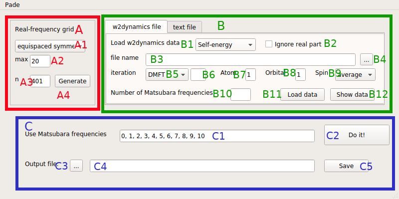Image resolution: width=399 pixels, height=199 pixels.
Task: Click the Generate button
Action: pyautogui.click(x=72, y=81)
